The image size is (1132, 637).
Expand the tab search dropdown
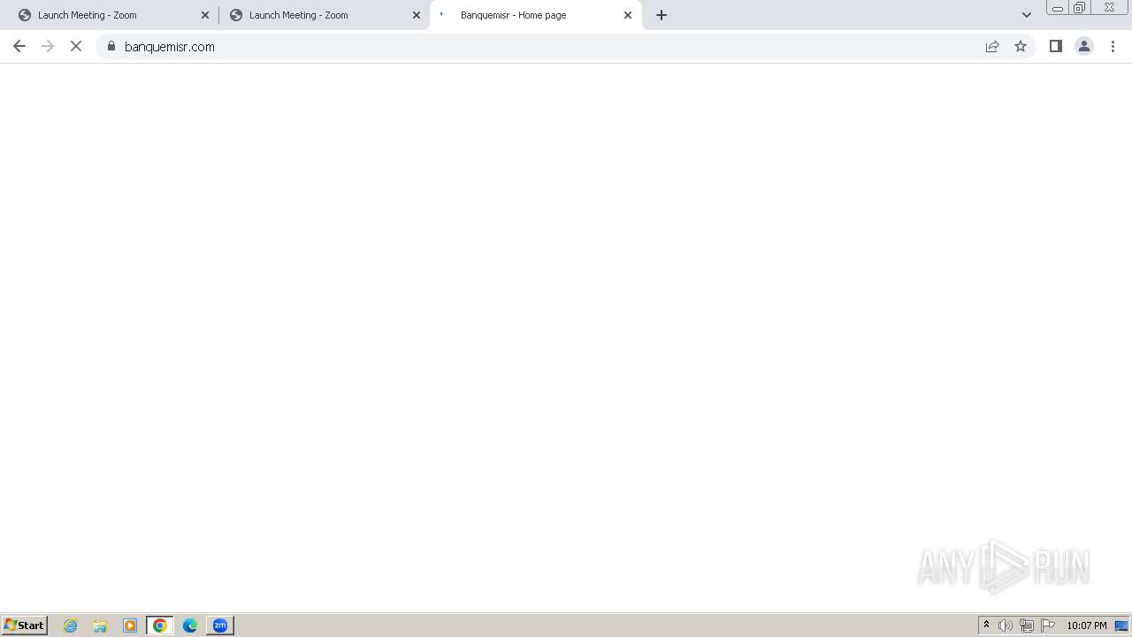coord(1027,15)
